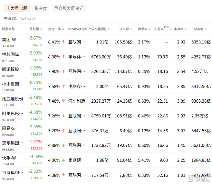The image size is (212, 184).
Task: Open the 小米集团 stock link
Action: point(13,84)
